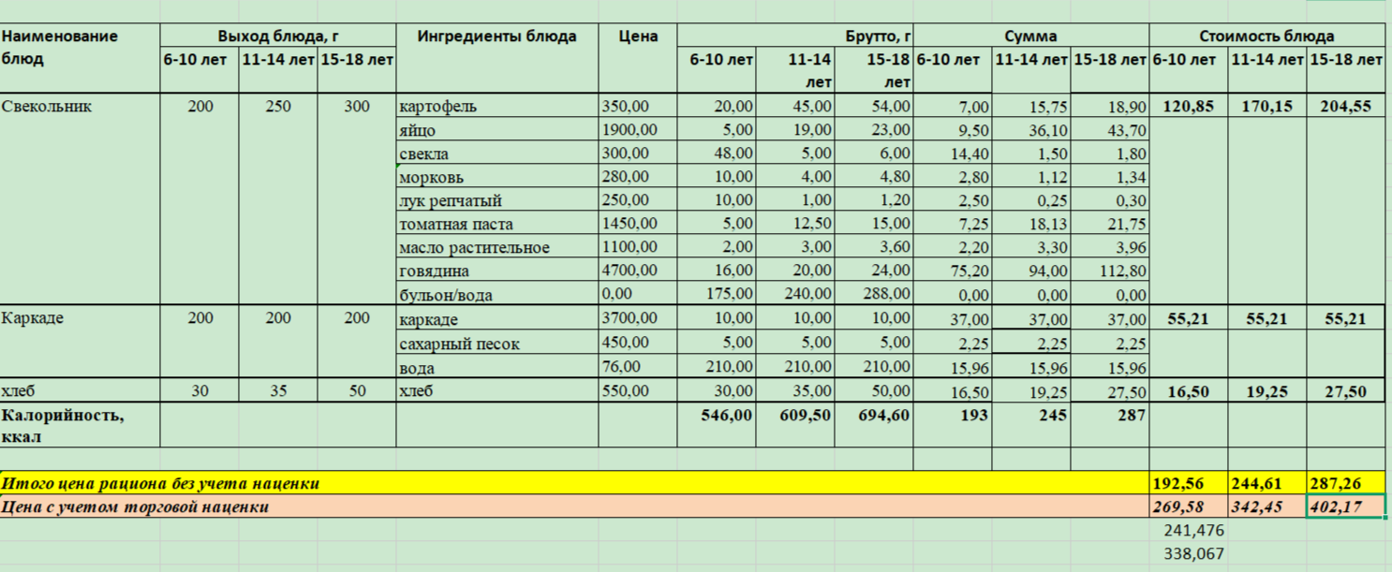Select the highlighted cell with 402,17

pos(1345,507)
